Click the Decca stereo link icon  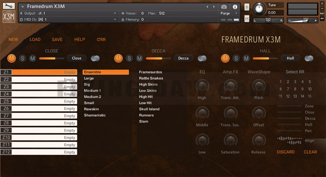tap(202, 58)
